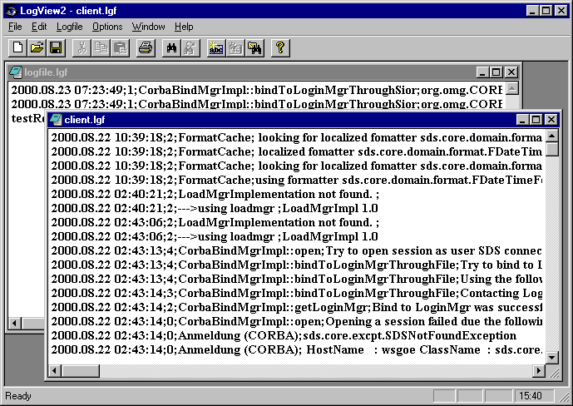Image resolution: width=573 pixels, height=406 pixels.
Task: Open the Help menu
Action: click(184, 27)
